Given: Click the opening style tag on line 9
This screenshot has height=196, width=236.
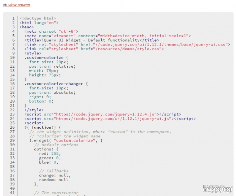Looking at the screenshot, I should coord(33,53).
